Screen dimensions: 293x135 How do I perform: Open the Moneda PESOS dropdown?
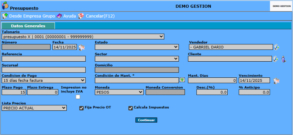click(119, 92)
